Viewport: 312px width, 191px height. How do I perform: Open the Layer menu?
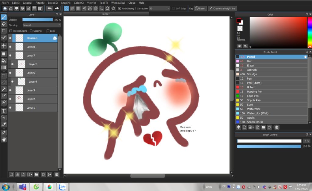(27, 3)
